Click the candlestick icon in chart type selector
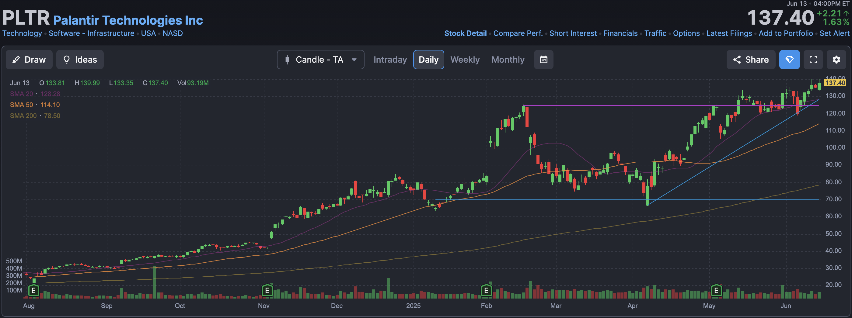The image size is (852, 318). click(287, 60)
